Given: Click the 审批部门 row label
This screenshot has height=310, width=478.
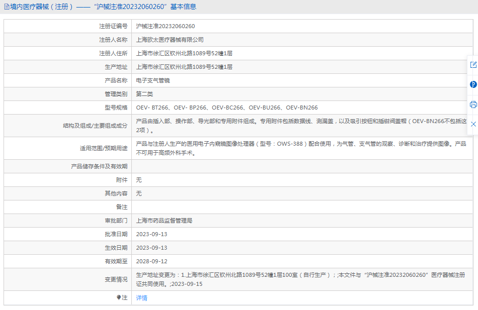Looking at the screenshot, I should [116, 221].
